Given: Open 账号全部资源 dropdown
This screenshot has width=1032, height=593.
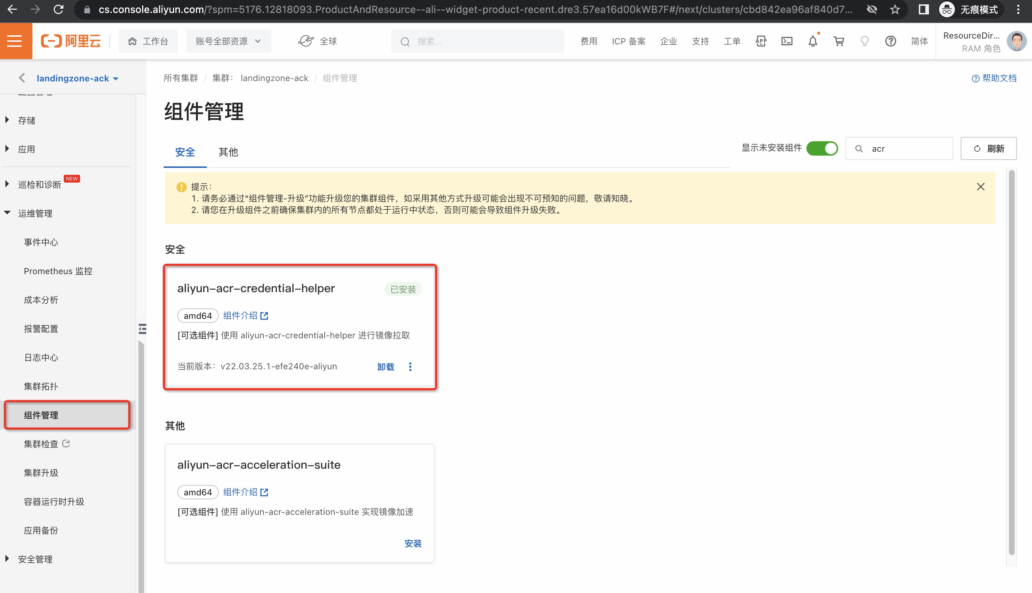Looking at the screenshot, I should pos(228,41).
